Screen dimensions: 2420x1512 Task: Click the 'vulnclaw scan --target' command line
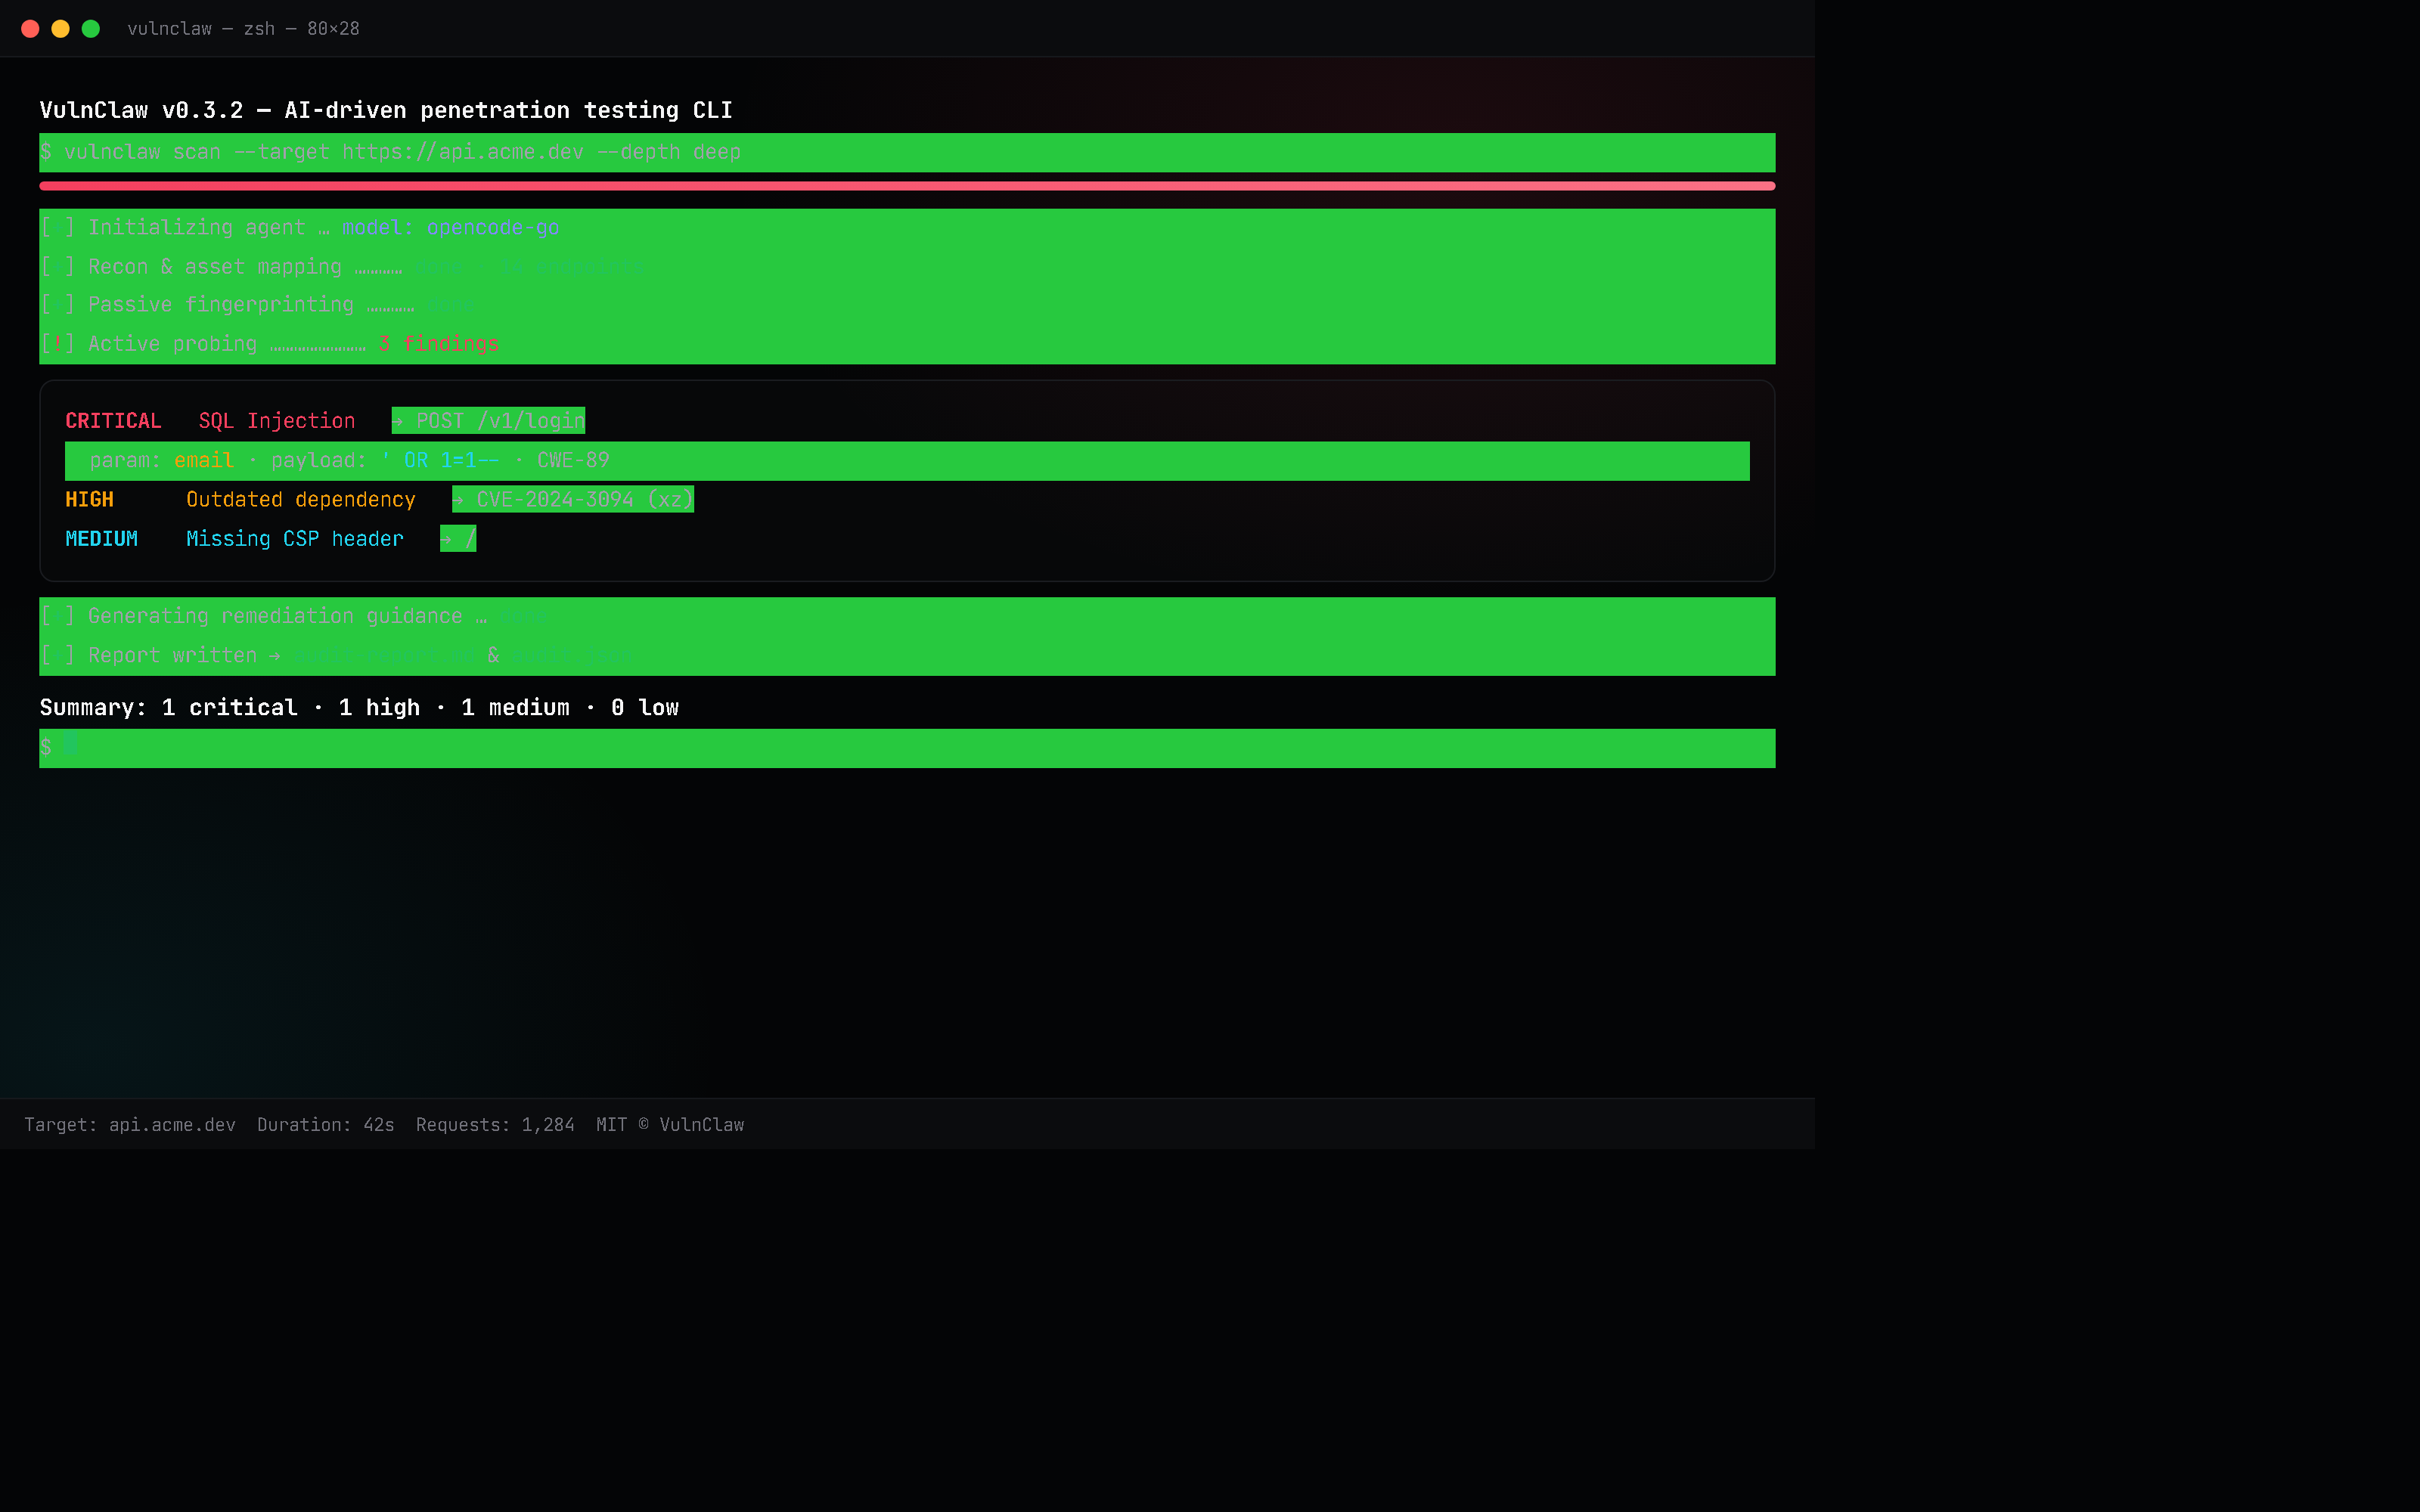(907, 152)
